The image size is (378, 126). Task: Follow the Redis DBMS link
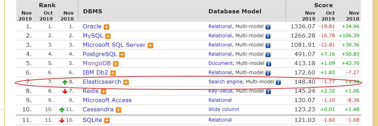91,91
